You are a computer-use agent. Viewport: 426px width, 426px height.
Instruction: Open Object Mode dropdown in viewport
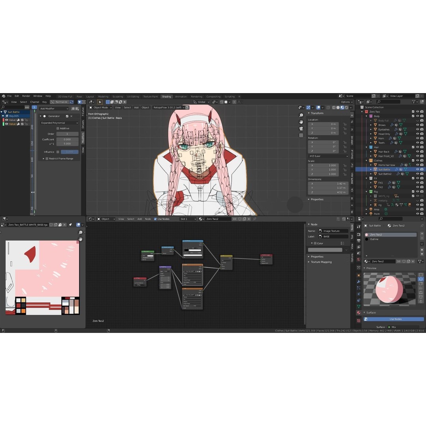(x=101, y=108)
